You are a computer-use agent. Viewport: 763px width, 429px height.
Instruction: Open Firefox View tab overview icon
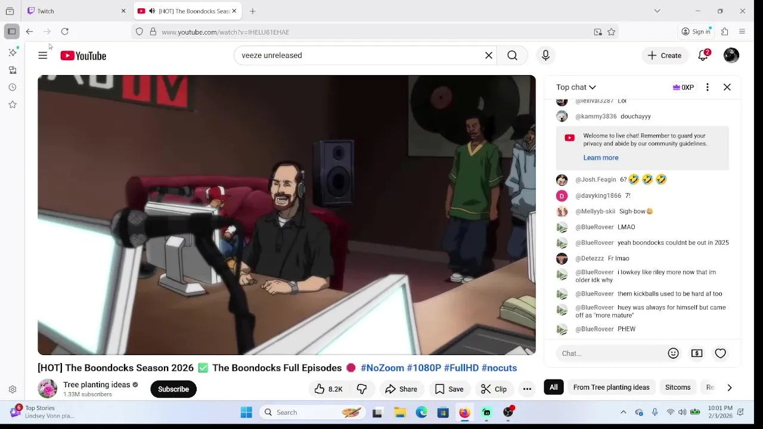click(x=10, y=11)
